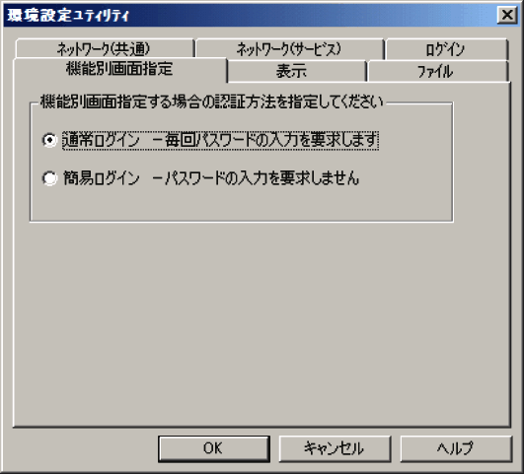The width and height of the screenshot is (524, 474).
Task: Open help via the ヘルプ button
Action: (x=456, y=448)
